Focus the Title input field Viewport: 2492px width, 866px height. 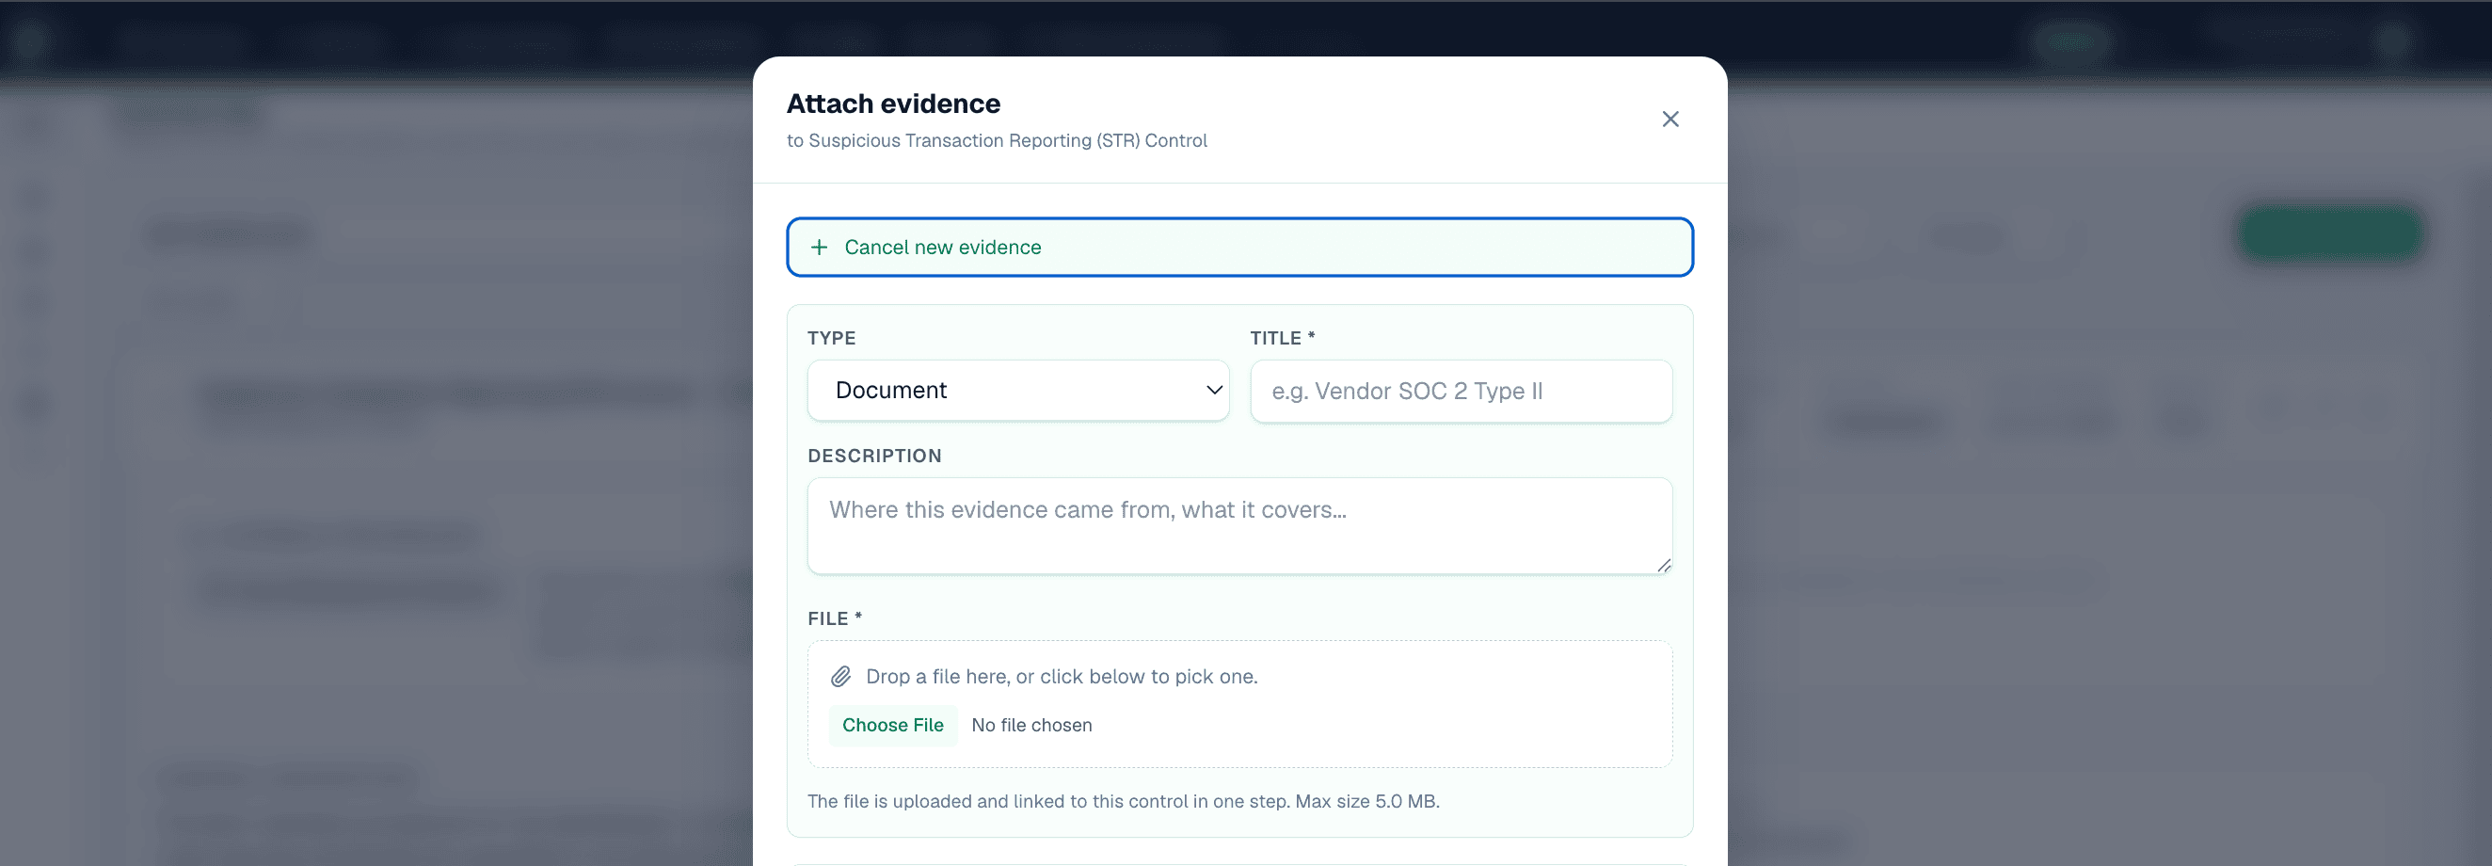pos(1461,391)
